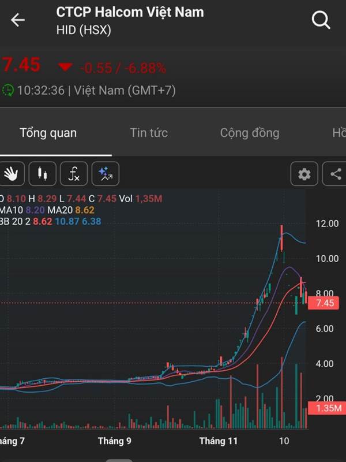Image resolution: width=346 pixels, height=462 pixels.
Task: Tap the 10.00 price axis label
Action: (x=327, y=259)
